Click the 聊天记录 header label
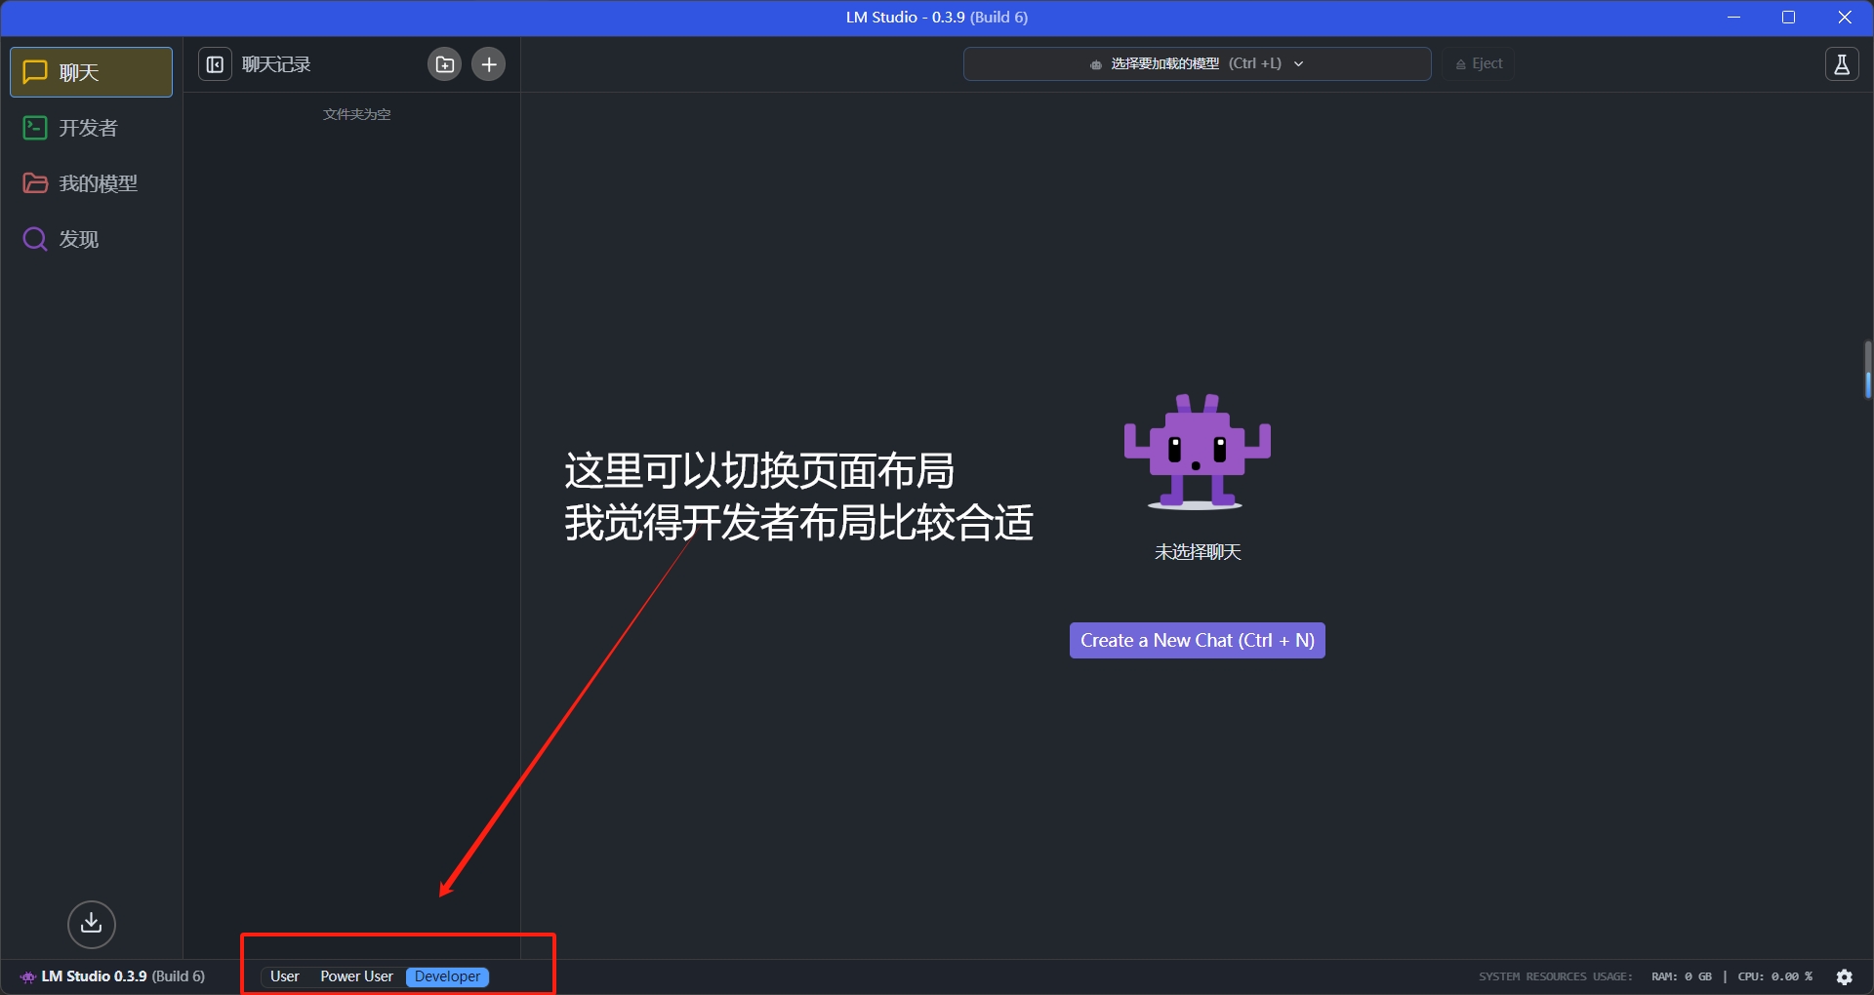 (276, 64)
